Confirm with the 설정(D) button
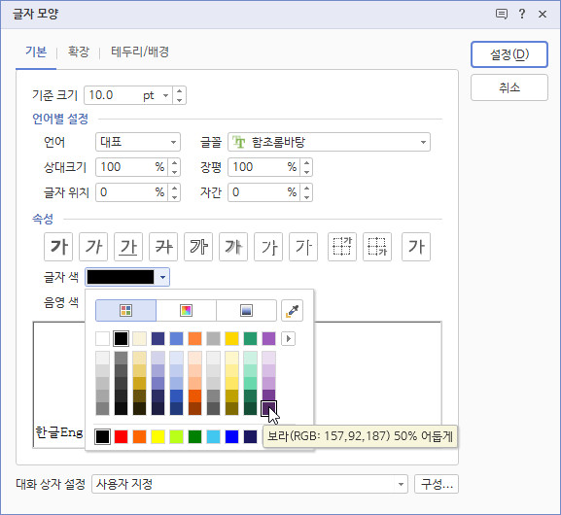 509,54
